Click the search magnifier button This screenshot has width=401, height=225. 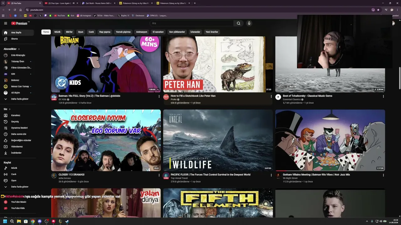tap(238, 23)
